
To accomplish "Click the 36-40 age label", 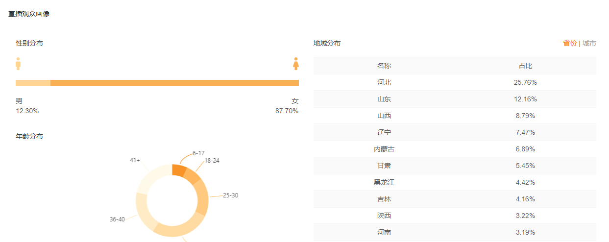I will tap(117, 219).
